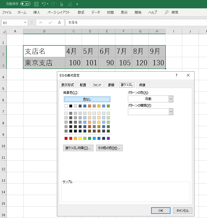
Task: Open the データ ribbon tab
Action: 96,12
